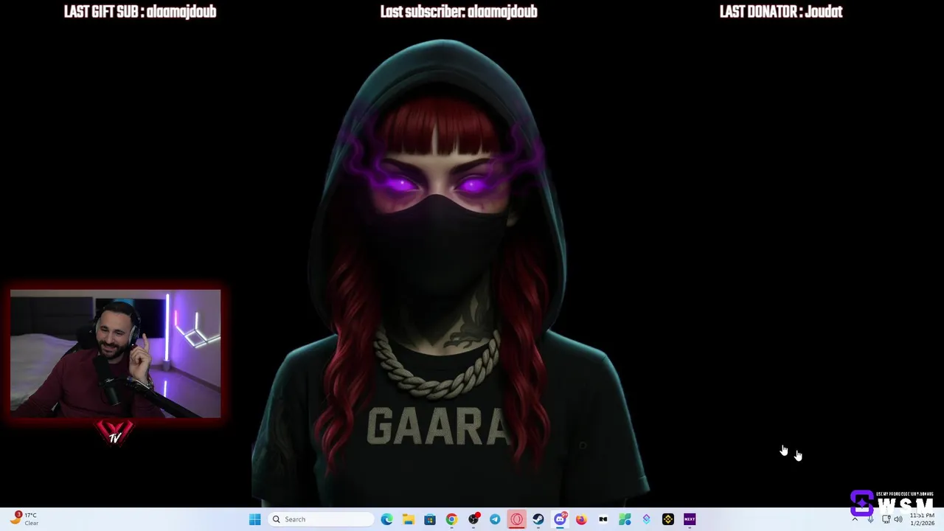Open network settings tray icon
Screen dimensions: 944x531
886,519
